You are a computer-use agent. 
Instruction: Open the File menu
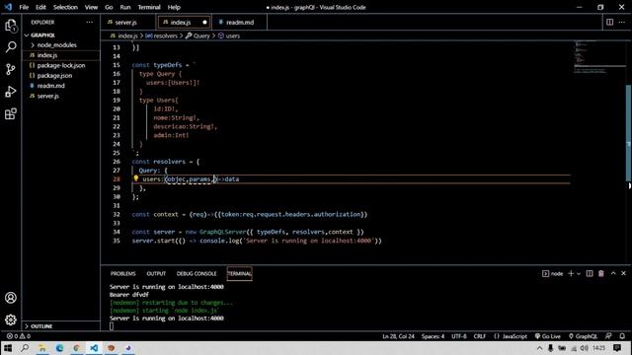24,7
